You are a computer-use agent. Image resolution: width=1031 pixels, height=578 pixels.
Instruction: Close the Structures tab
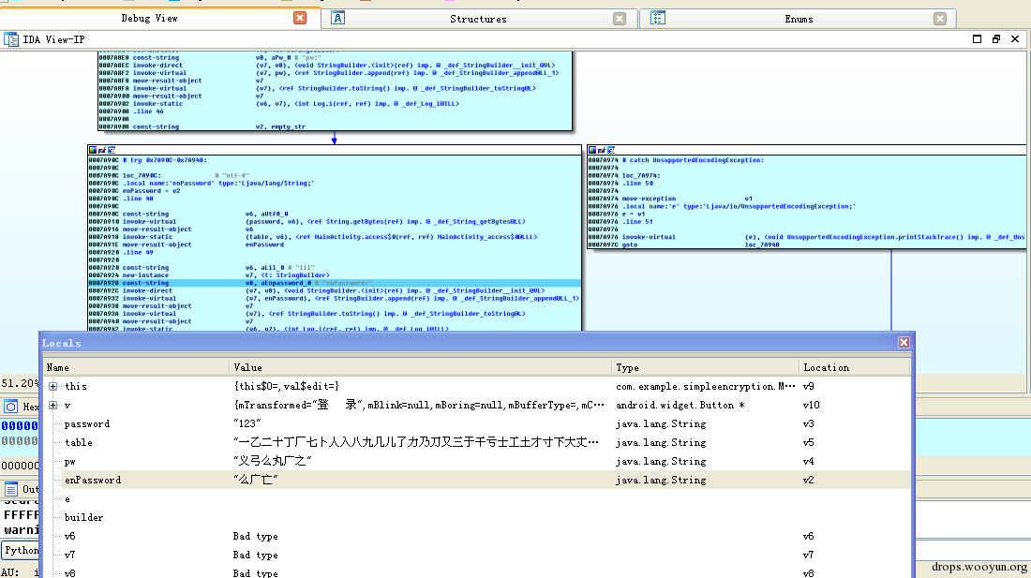[620, 19]
